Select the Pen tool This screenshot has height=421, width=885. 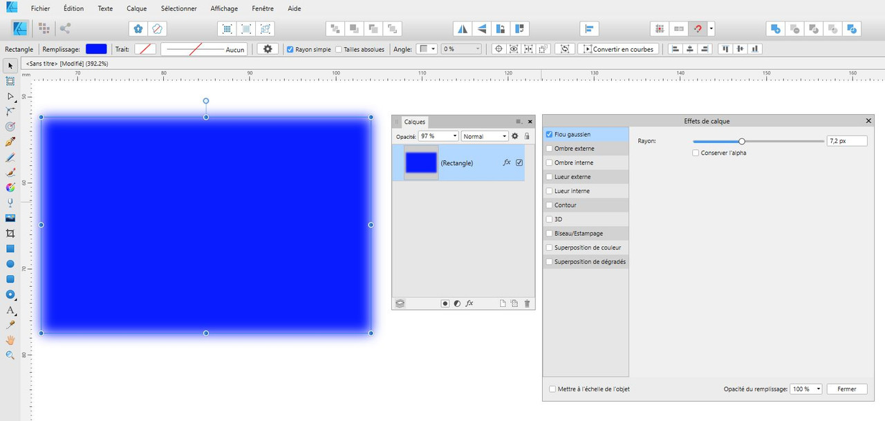[x=10, y=142]
